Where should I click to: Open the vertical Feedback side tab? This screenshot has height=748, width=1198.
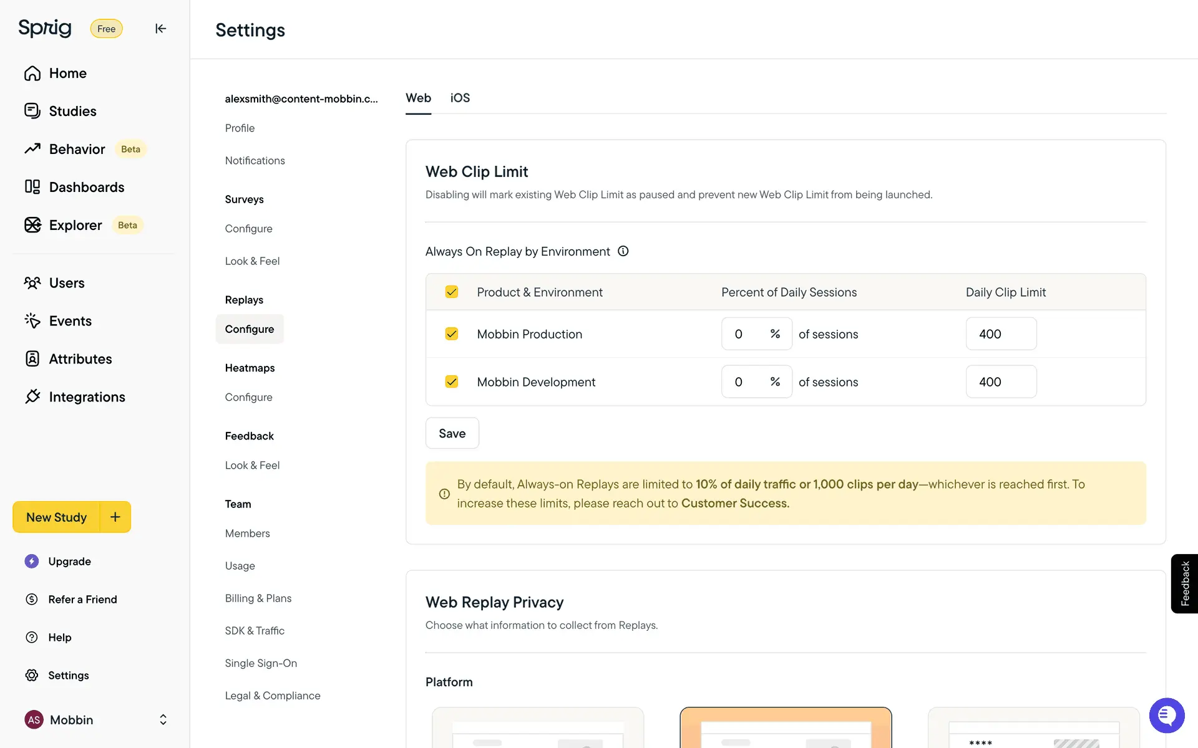coord(1184,583)
